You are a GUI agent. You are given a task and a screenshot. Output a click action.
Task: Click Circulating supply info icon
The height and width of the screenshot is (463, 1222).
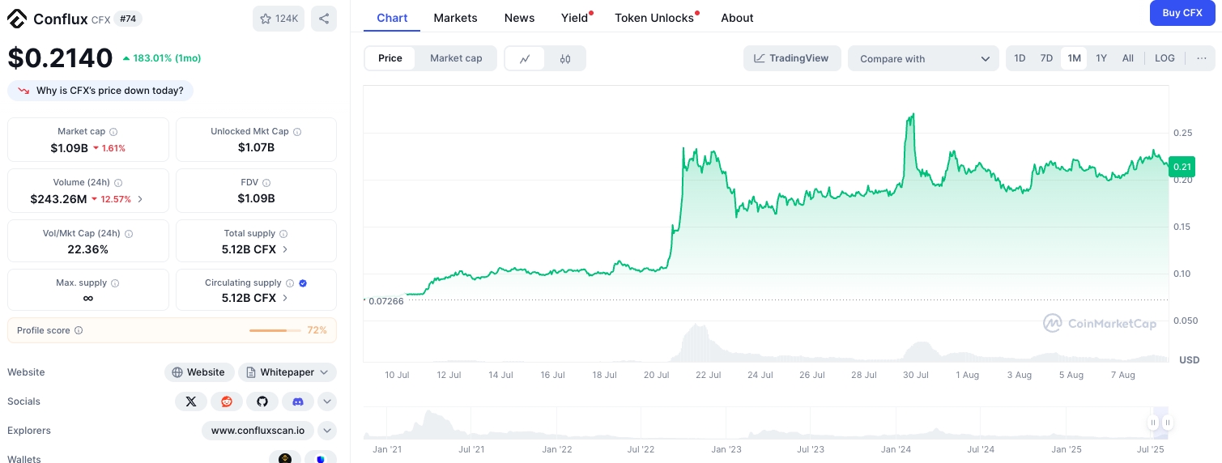(x=290, y=283)
